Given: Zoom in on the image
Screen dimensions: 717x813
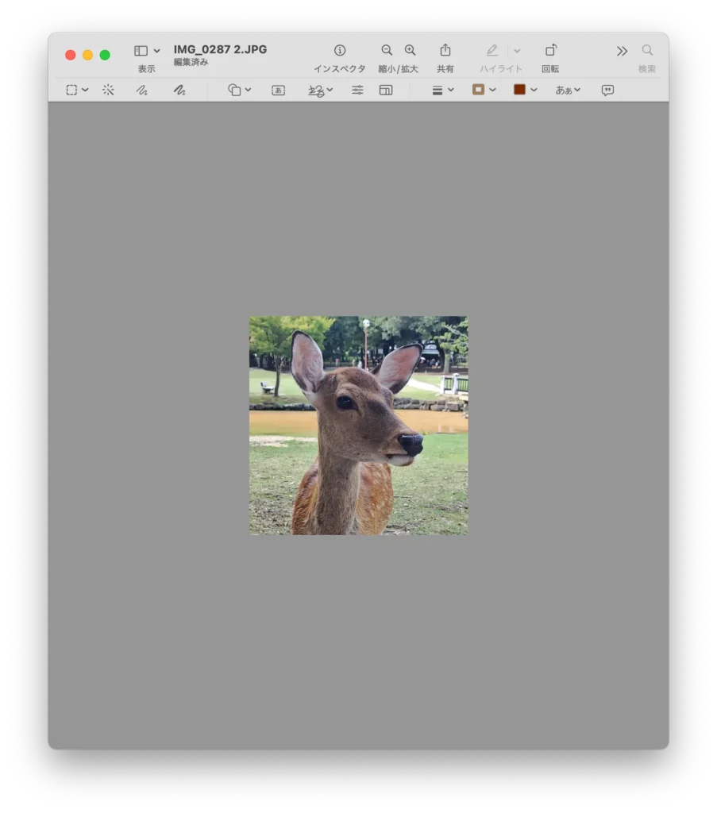Looking at the screenshot, I should pyautogui.click(x=410, y=50).
